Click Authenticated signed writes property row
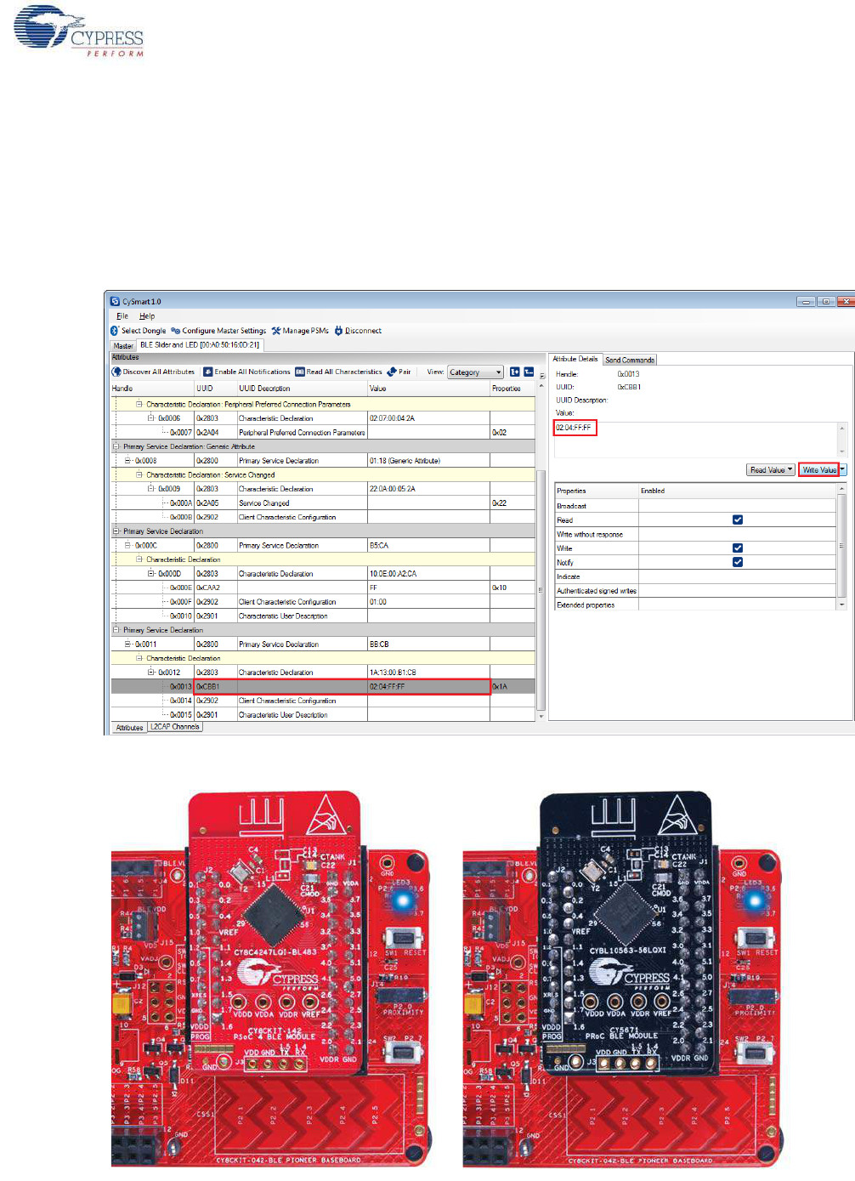The width and height of the screenshot is (855, 1181). [695, 590]
